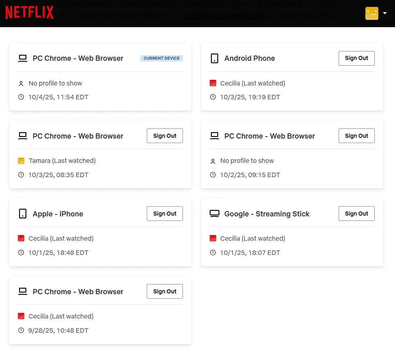Follow the change your password link
The height and width of the screenshot is (355, 395).
tap(223, 16)
